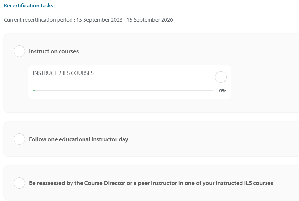Click the Current recertification period label text
Image resolution: width=299 pixels, height=201 pixels.
click(38, 20)
